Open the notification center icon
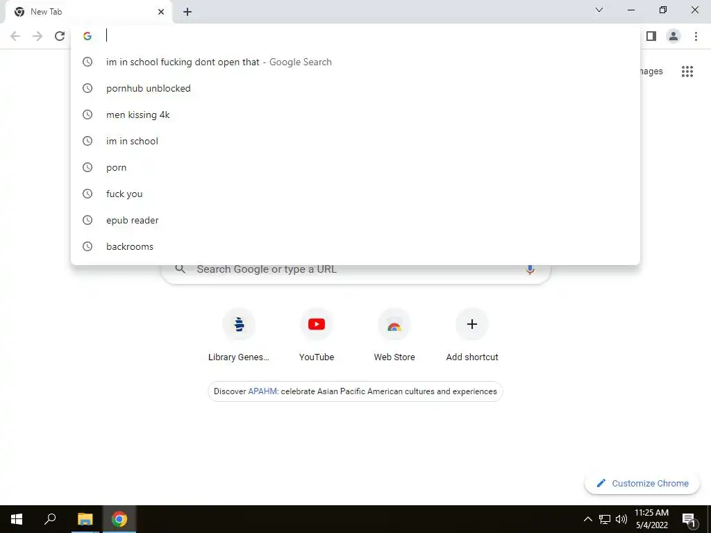Screen dimensions: 711x533 689,519
